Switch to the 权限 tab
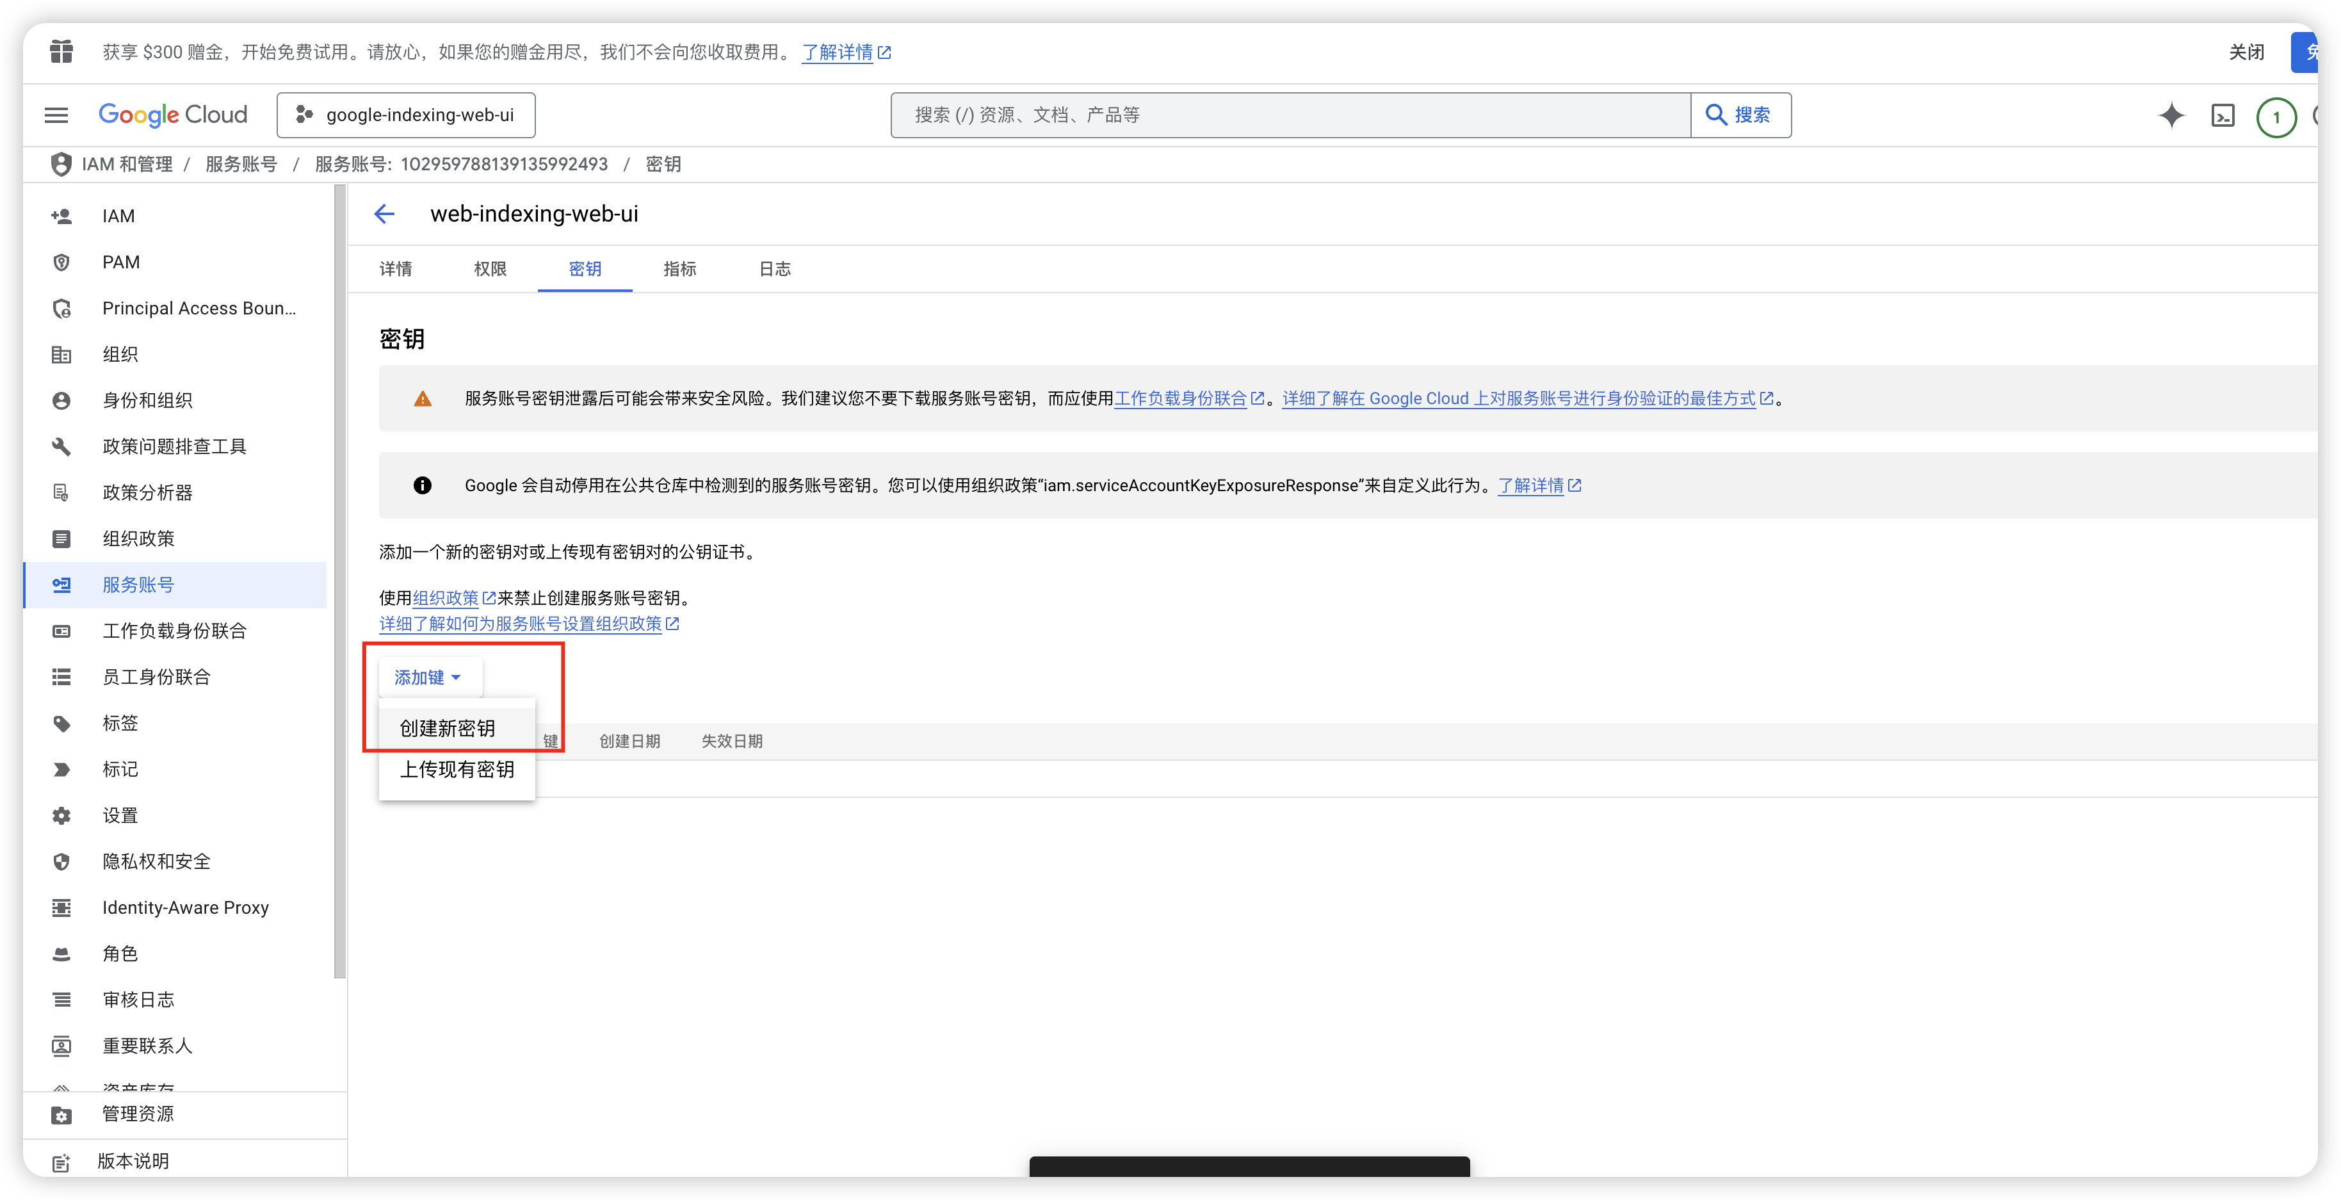 [x=490, y=269]
